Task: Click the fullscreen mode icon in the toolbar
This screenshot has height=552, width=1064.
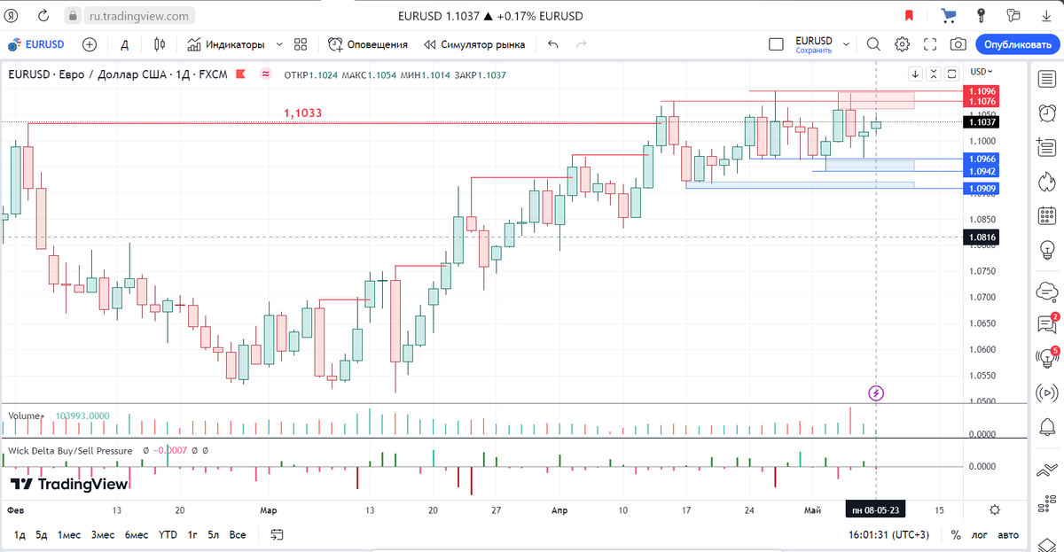Action: point(929,43)
